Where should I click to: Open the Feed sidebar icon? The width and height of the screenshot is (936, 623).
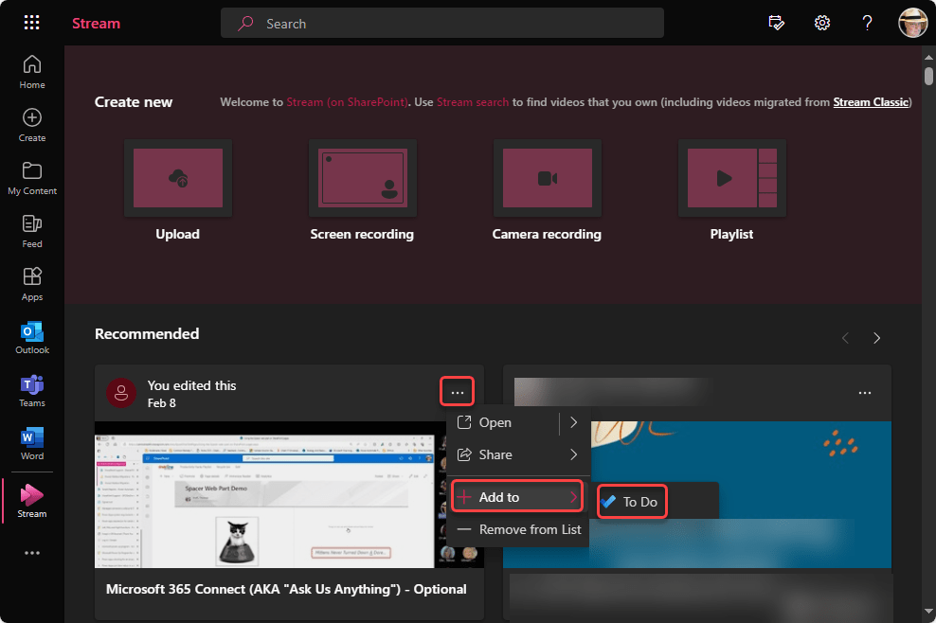coord(32,231)
